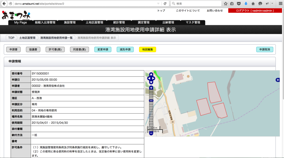284x158 pixels.
Task: Click the browser back arrow button
Action: 4,4
